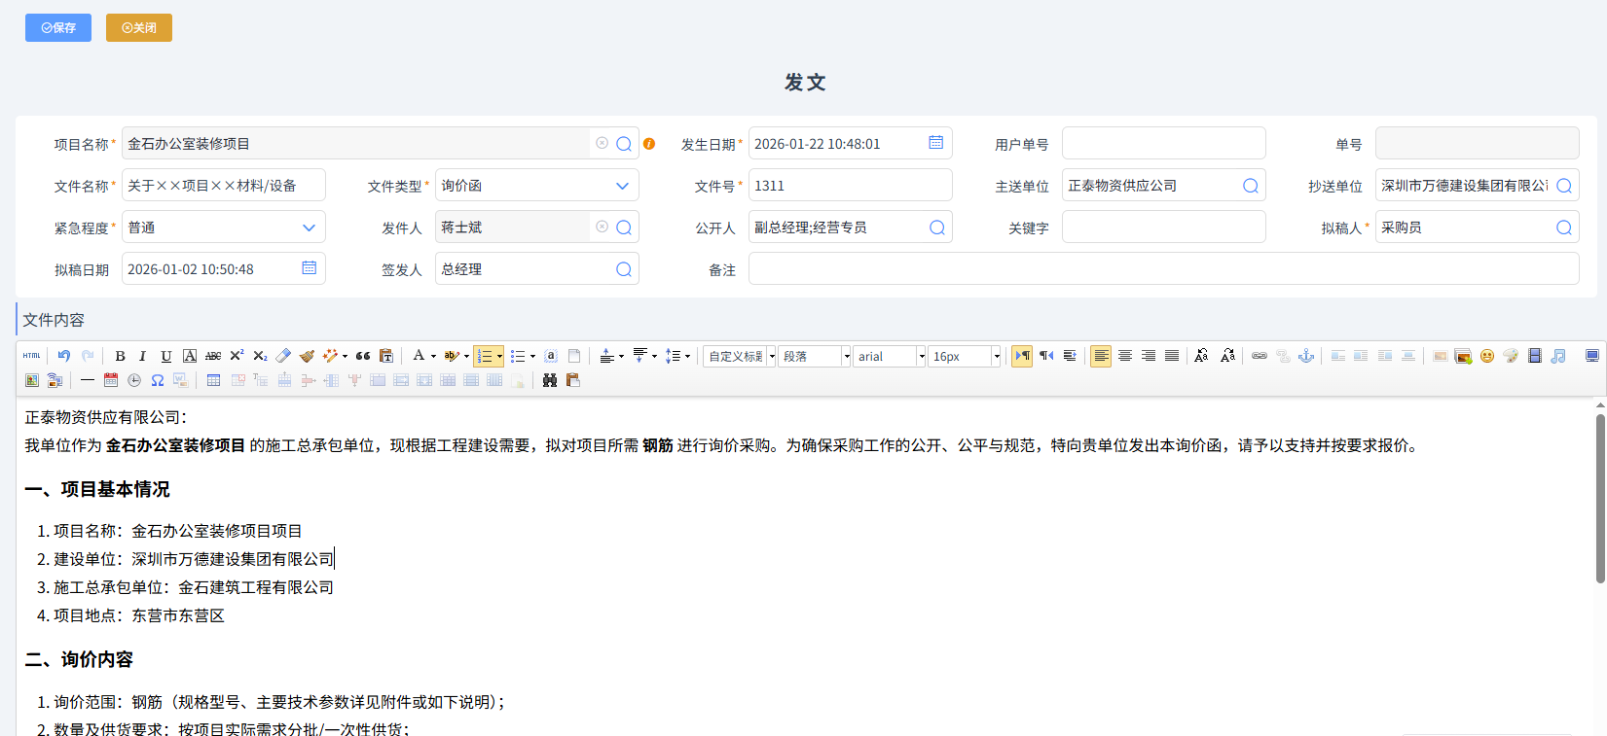This screenshot has height=736, width=1607.
Task: Toggle HTML source mode in editor
Action: (x=32, y=356)
